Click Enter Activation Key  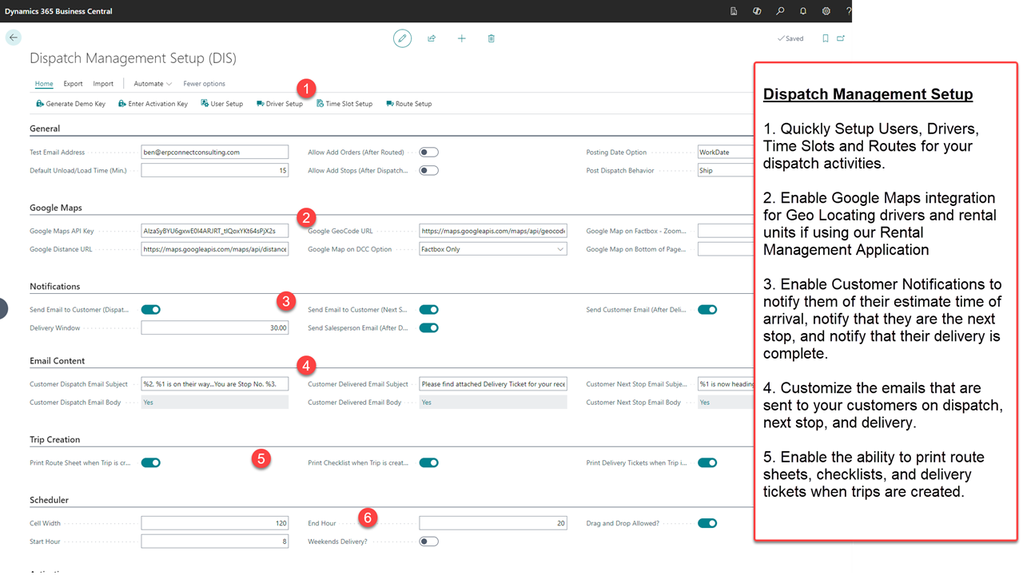pos(153,104)
